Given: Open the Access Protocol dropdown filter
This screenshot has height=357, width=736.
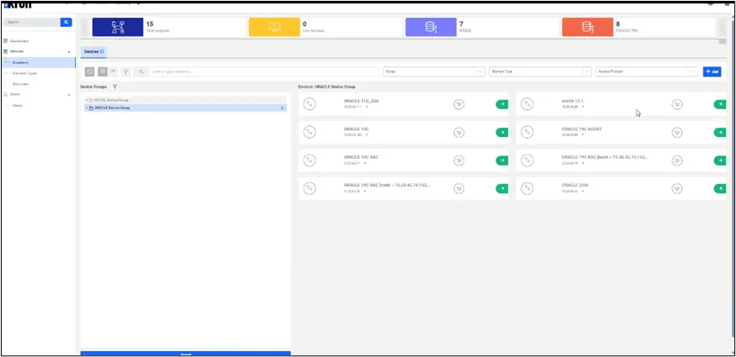Looking at the screenshot, I should (646, 71).
